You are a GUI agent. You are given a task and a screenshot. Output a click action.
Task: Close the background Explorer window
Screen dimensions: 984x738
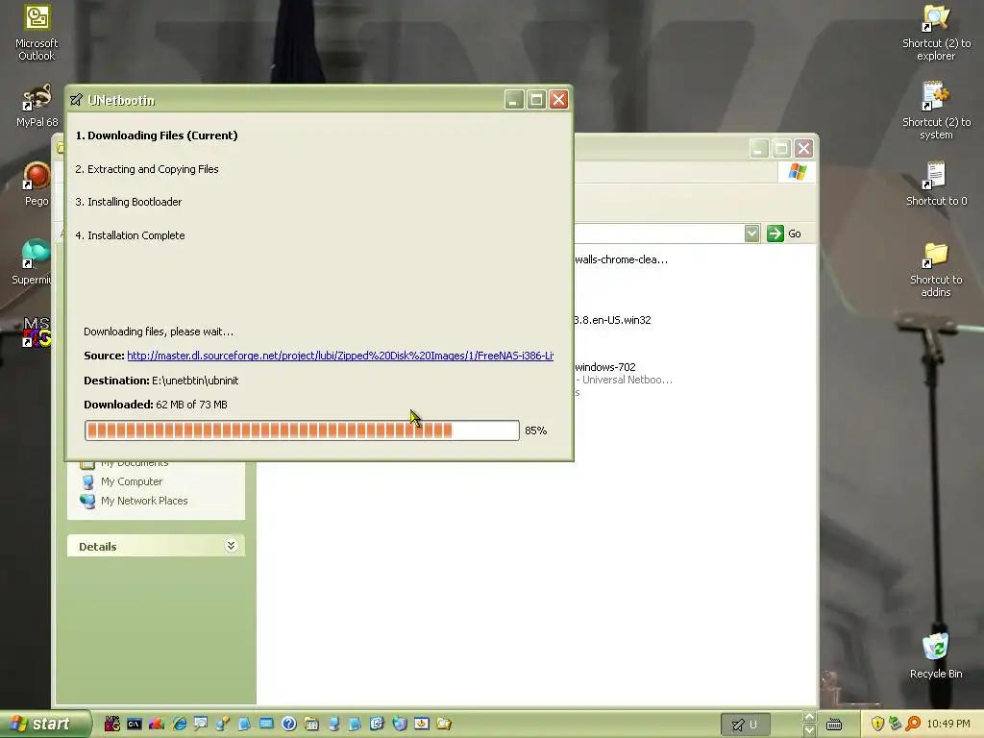(803, 149)
